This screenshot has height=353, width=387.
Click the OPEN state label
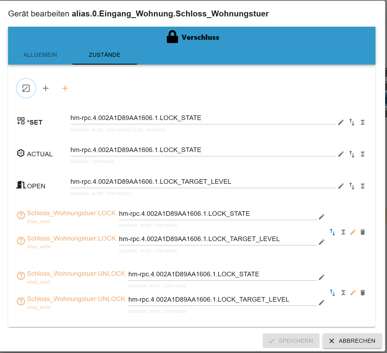tap(36, 186)
